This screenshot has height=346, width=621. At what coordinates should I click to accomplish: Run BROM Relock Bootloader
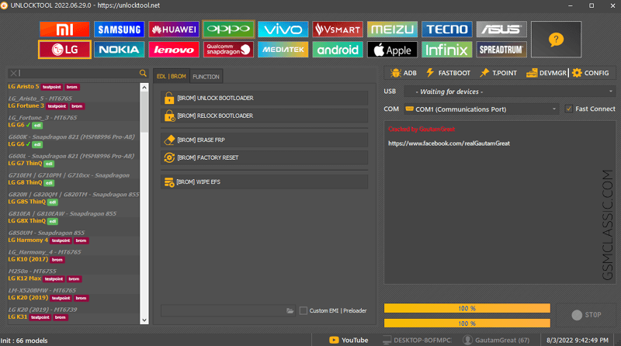click(x=264, y=116)
